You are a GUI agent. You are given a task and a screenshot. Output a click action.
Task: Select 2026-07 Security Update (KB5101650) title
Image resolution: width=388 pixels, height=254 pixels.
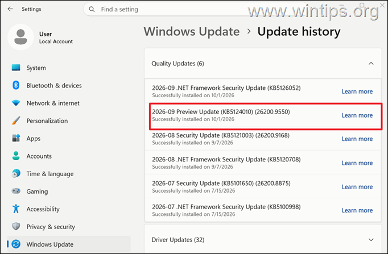click(221, 184)
